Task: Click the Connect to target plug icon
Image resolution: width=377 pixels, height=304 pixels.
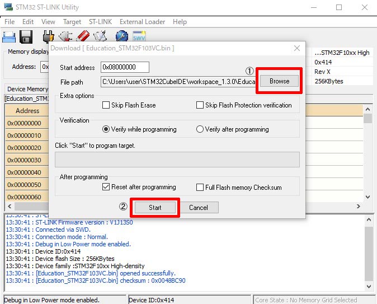Action: coord(48,36)
